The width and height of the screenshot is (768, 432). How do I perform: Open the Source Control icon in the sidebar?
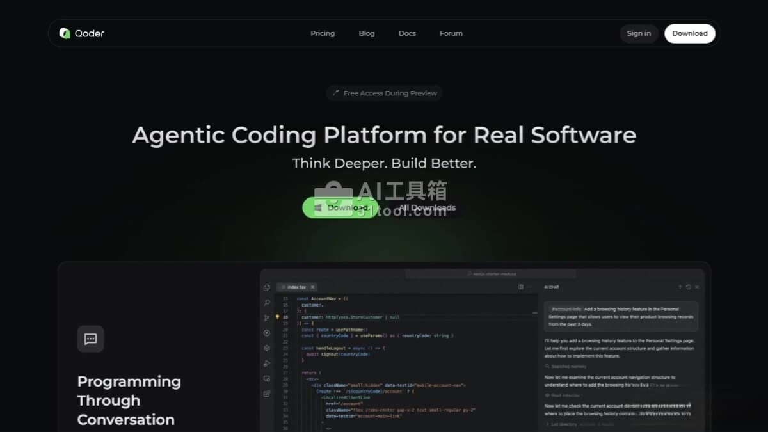(x=267, y=317)
